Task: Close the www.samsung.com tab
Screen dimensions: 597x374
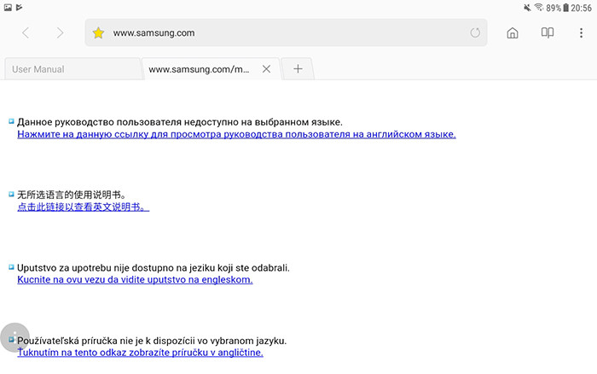Action: (x=266, y=69)
